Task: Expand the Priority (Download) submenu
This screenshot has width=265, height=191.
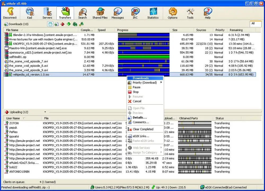Action: [x=145, y=83]
